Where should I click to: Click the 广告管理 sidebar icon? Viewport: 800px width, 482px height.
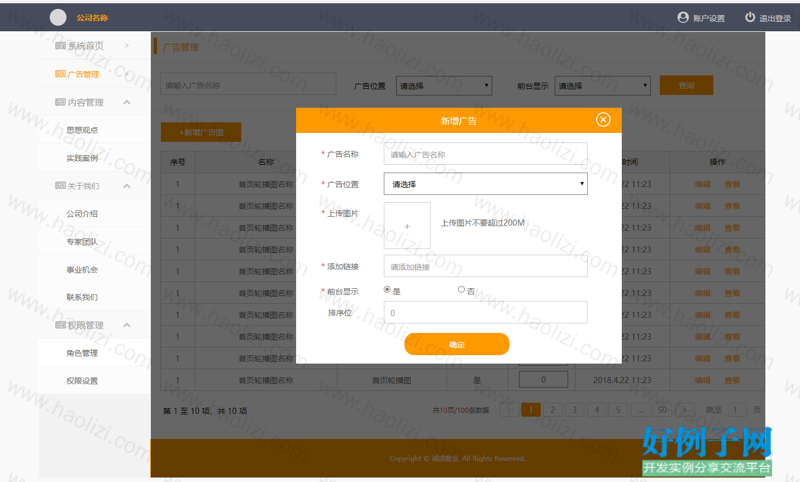click(x=60, y=74)
